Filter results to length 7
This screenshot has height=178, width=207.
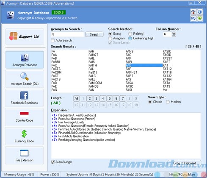[123, 98]
